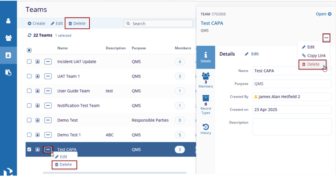Open the documents copy icon in sidebar
The width and height of the screenshot is (336, 177).
pyautogui.click(x=8, y=72)
